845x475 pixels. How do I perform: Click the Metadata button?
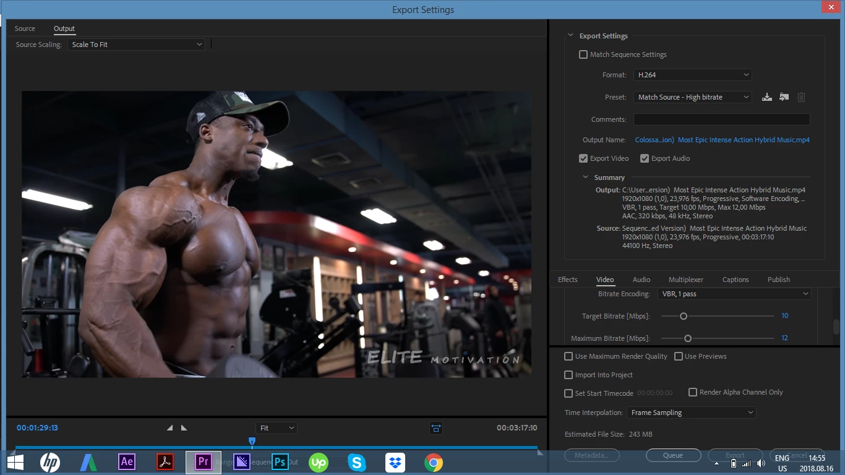tap(591, 455)
